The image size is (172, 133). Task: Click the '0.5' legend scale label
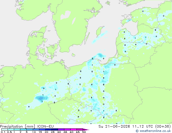click(9, 132)
